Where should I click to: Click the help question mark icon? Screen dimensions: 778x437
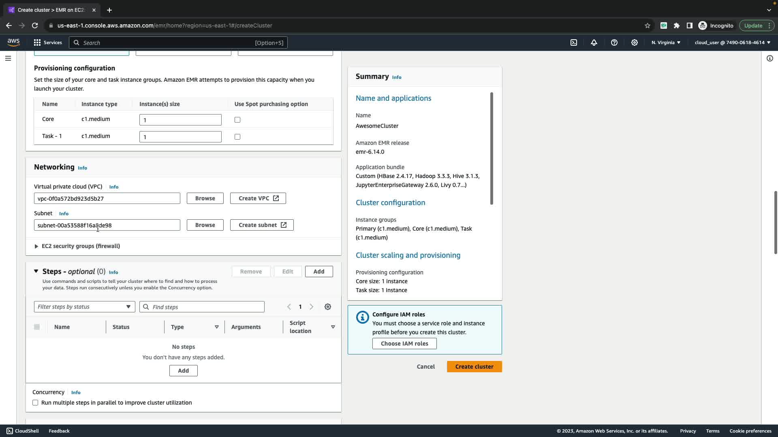click(614, 42)
